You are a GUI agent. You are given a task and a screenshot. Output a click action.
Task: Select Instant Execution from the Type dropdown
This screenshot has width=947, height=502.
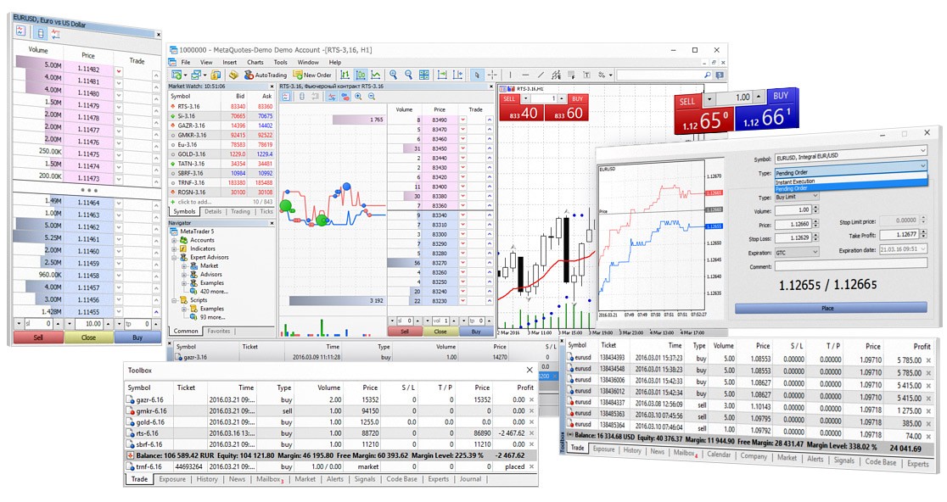pos(795,181)
